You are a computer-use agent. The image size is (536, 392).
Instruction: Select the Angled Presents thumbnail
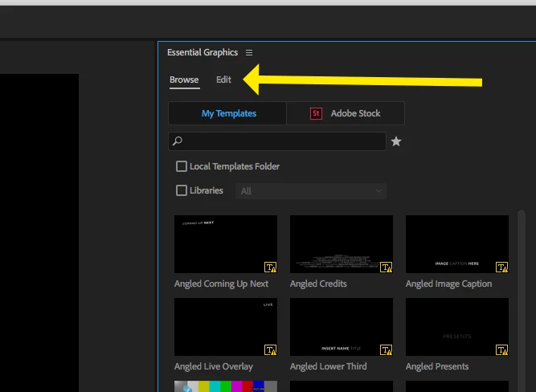457,327
